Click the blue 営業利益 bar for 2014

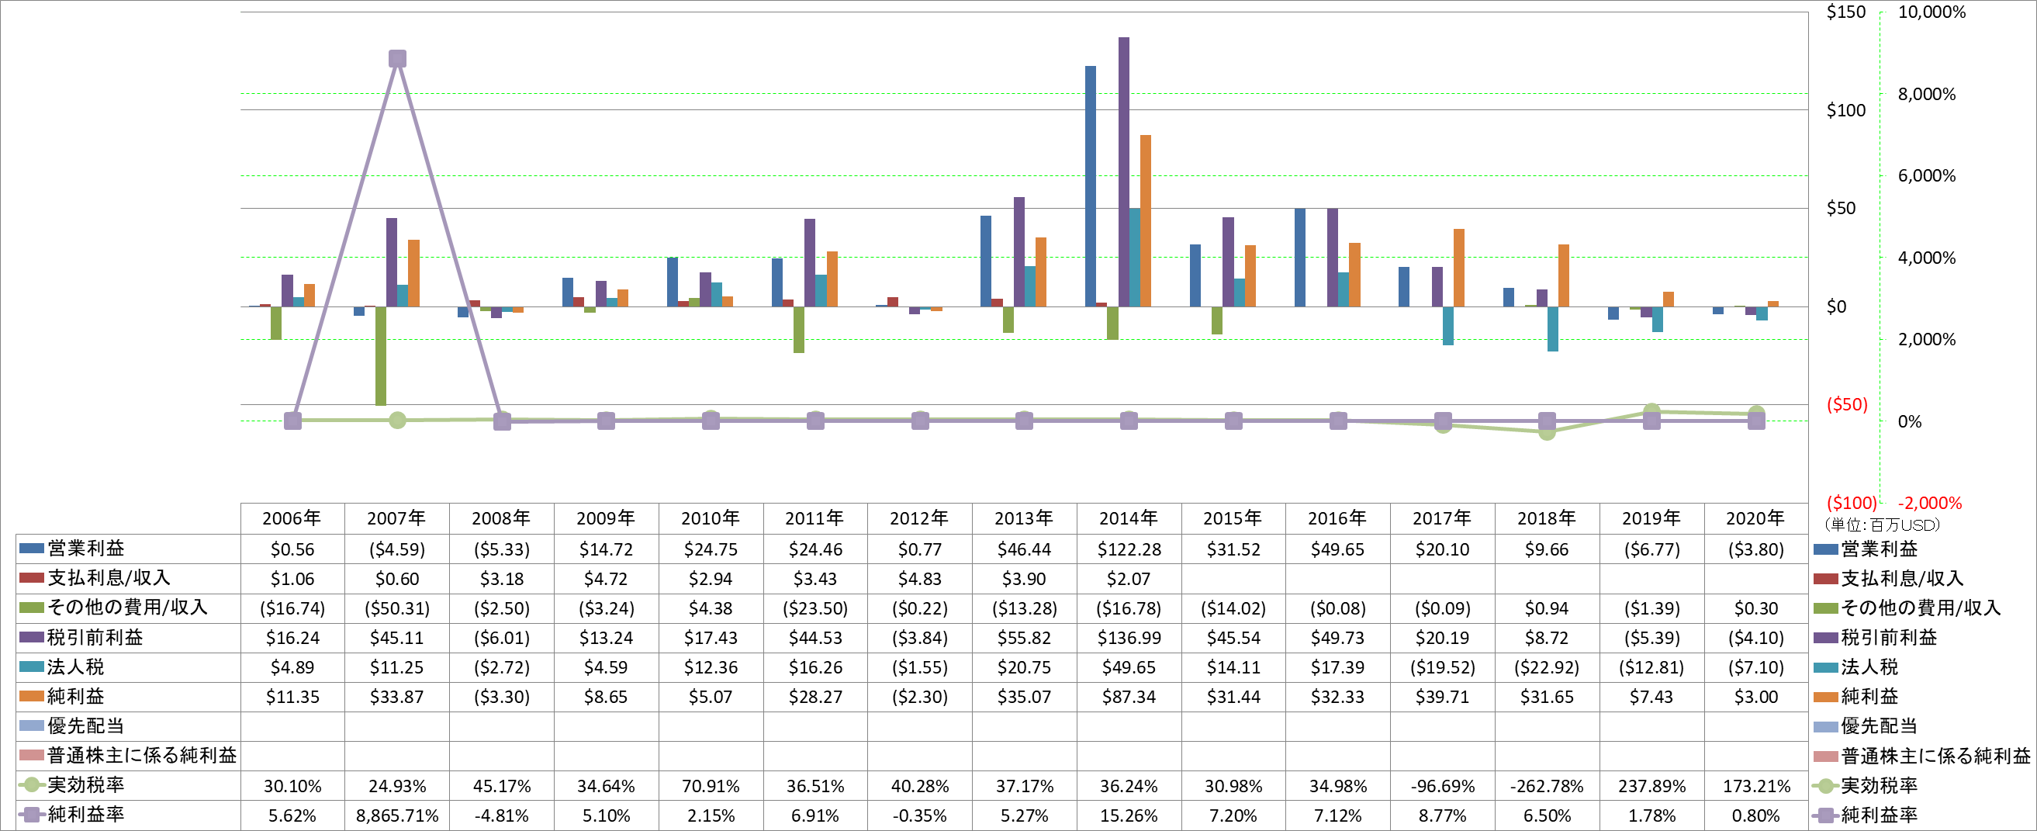(x=1091, y=185)
